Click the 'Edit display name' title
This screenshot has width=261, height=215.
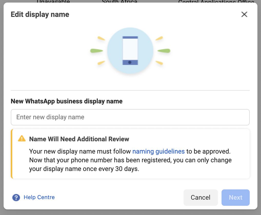coord(40,14)
